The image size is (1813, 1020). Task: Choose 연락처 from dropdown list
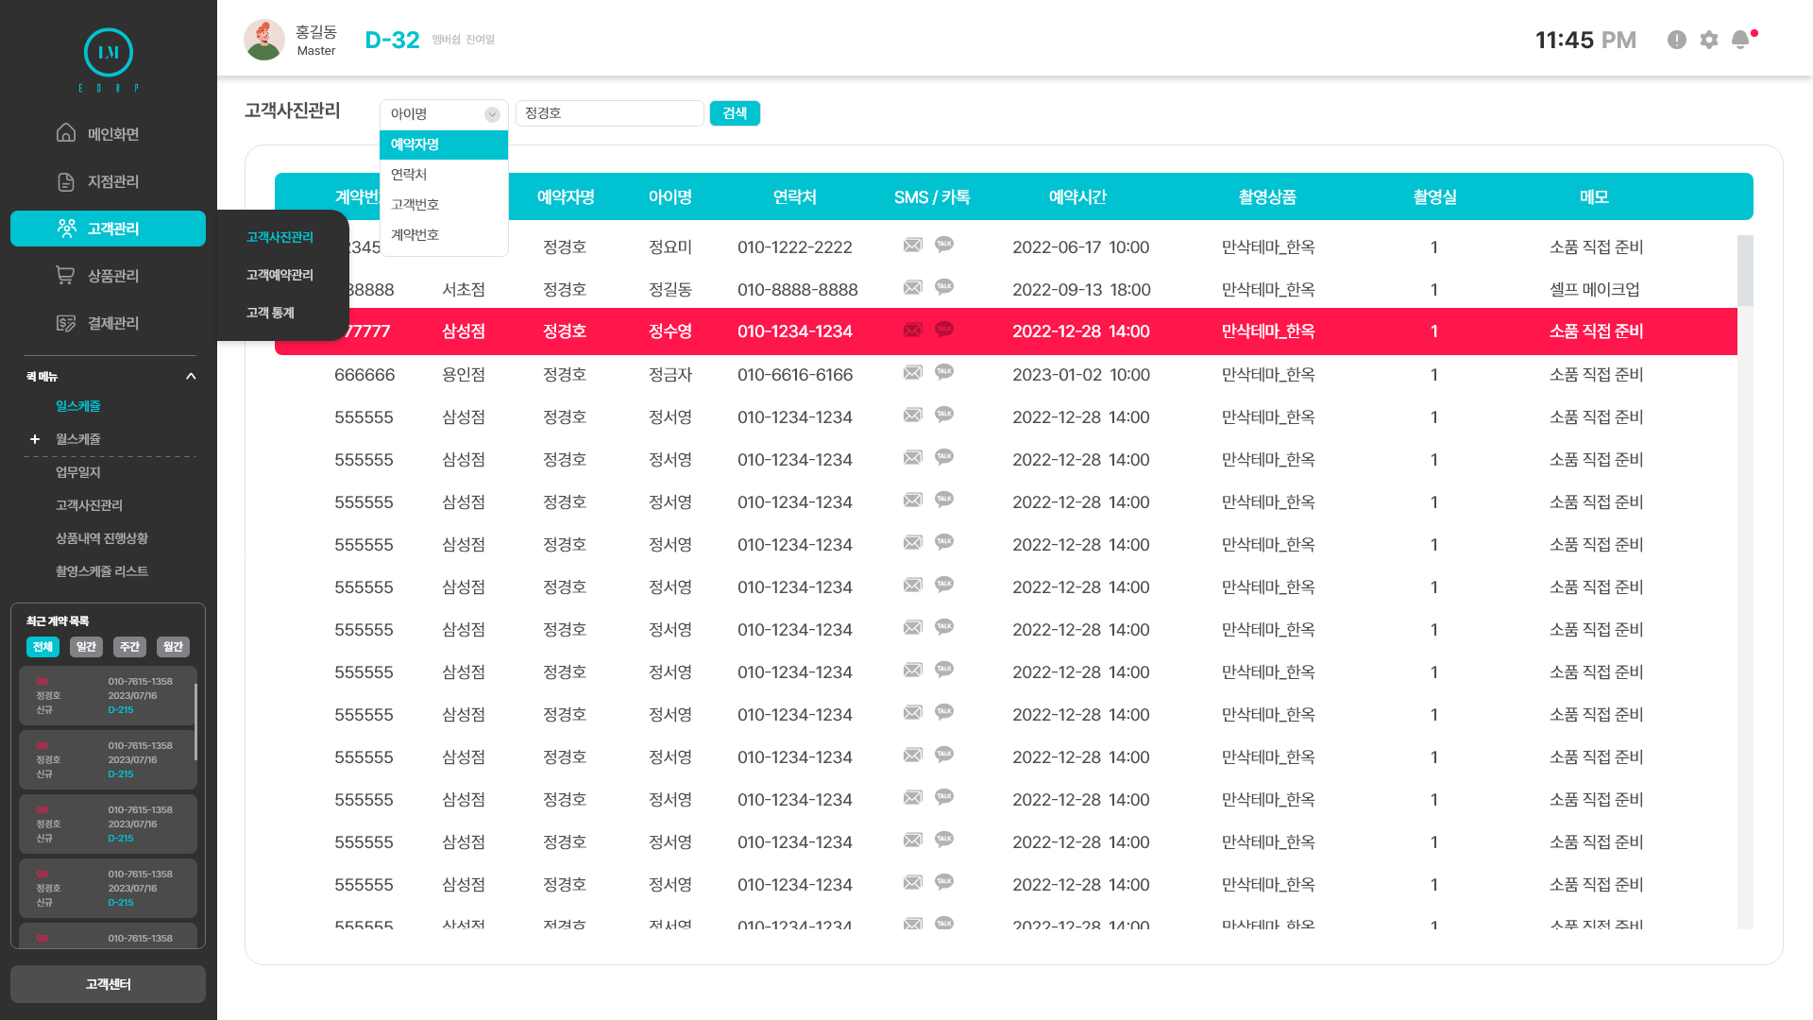409,175
